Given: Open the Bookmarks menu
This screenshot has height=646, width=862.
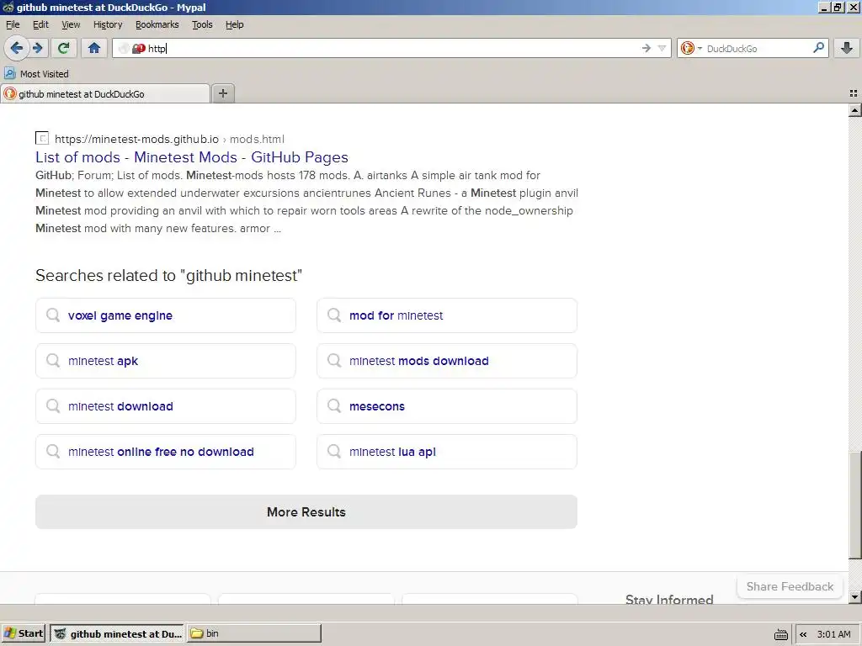Looking at the screenshot, I should 157,24.
